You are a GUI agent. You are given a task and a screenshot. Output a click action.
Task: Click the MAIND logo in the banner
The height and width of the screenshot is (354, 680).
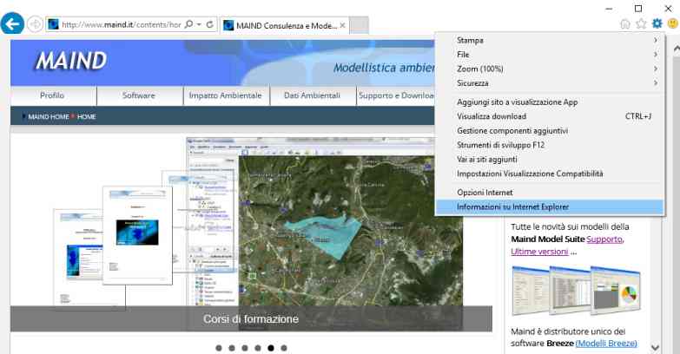71,61
